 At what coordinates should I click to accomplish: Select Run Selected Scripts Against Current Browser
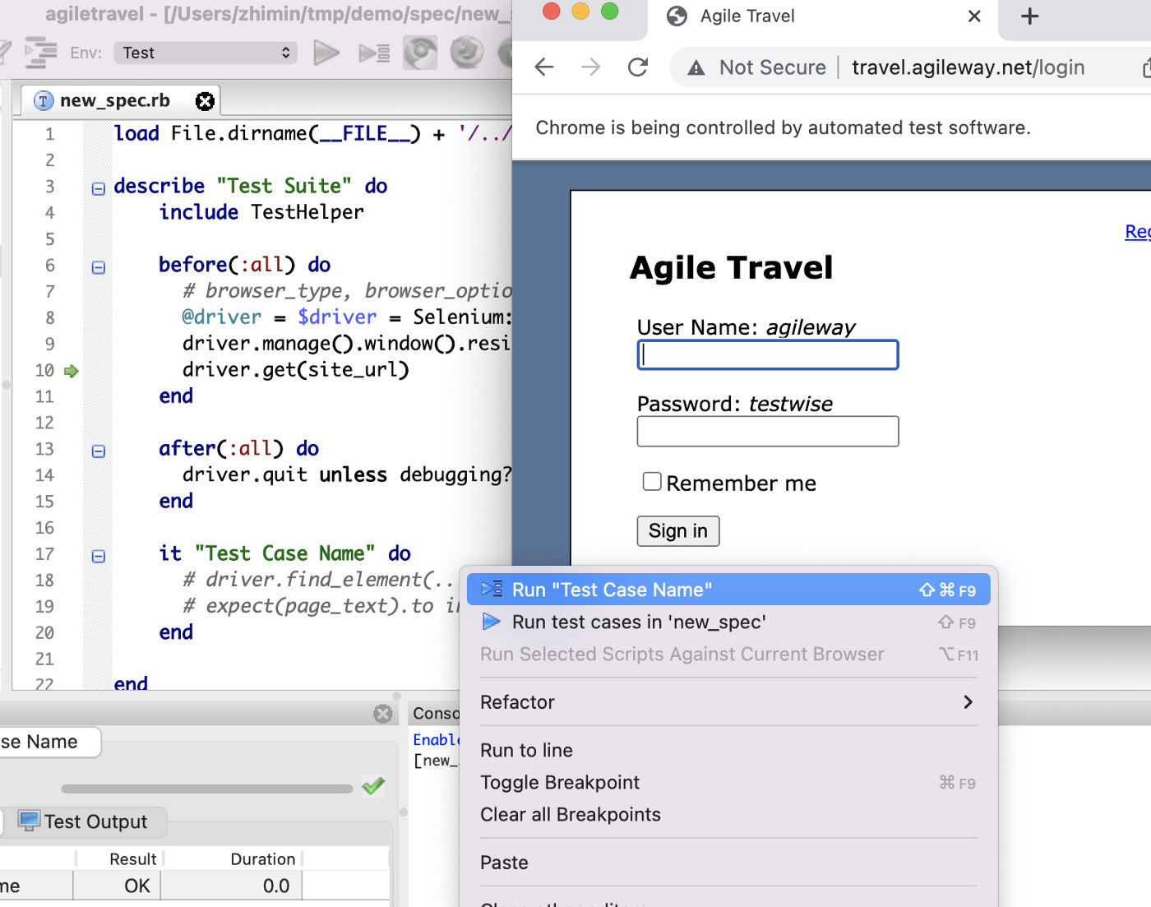point(728,654)
